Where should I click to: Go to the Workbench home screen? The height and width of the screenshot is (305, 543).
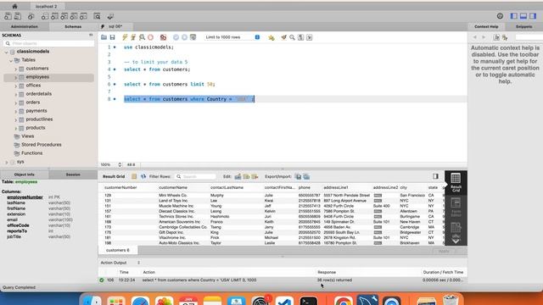14,6
